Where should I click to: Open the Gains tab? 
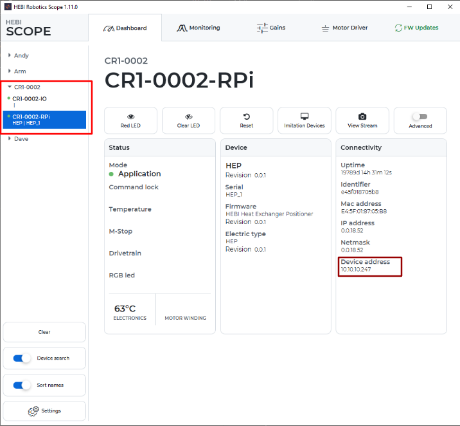tap(270, 28)
